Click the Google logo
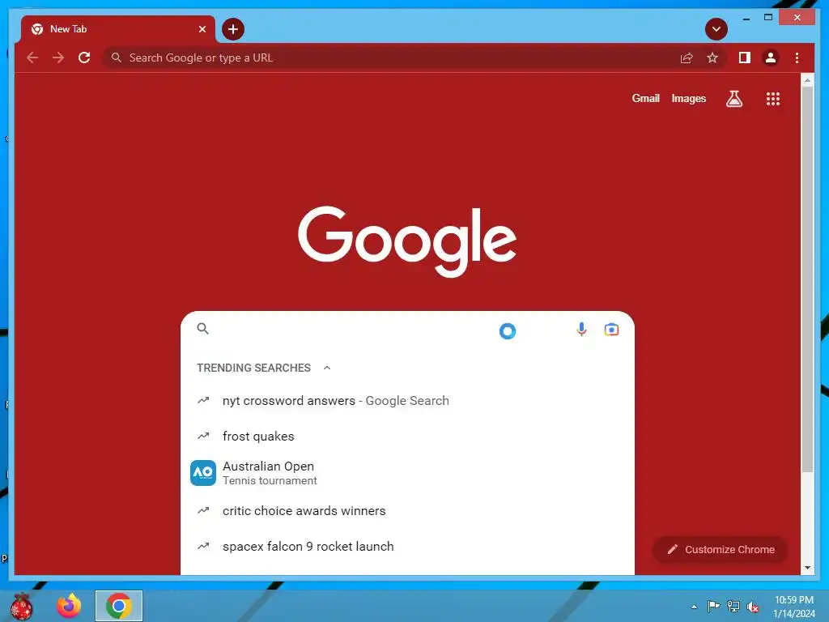This screenshot has height=622, width=829. coord(407,241)
